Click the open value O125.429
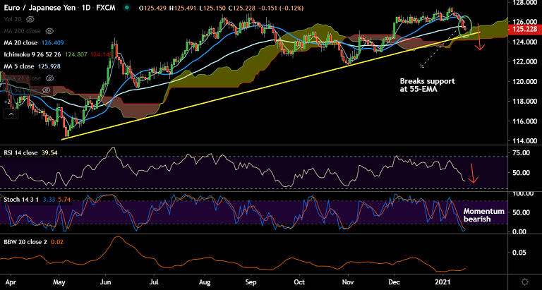 [154, 8]
